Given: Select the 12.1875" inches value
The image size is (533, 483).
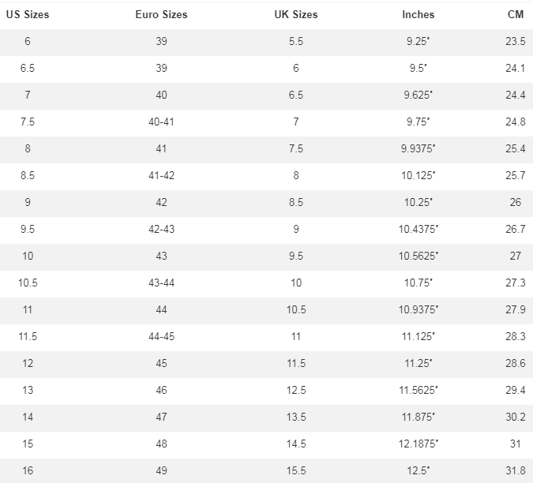Looking at the screenshot, I should 418,444.
